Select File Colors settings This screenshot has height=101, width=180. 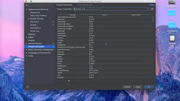tap(35, 22)
